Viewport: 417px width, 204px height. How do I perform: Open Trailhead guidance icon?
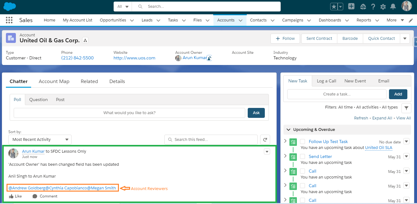tap(363, 7)
